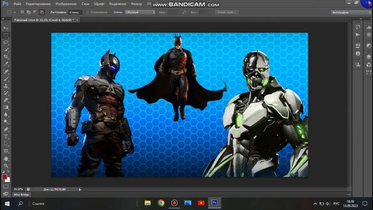Viewport: 373px width, 210px height.
Task: Open Chrome from the taskbar
Action: [x=161, y=203]
